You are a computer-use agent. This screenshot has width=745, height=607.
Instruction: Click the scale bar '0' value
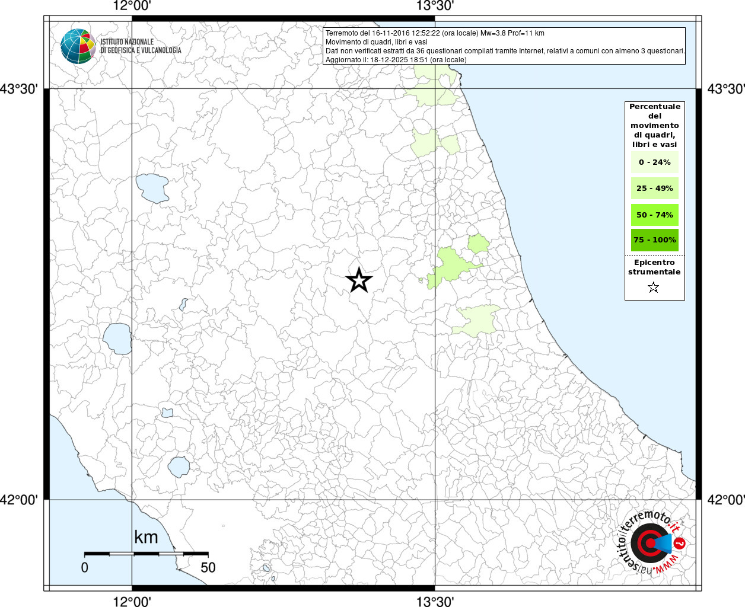pos(85,567)
